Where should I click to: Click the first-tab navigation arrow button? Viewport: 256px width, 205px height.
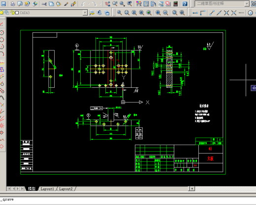9,189
